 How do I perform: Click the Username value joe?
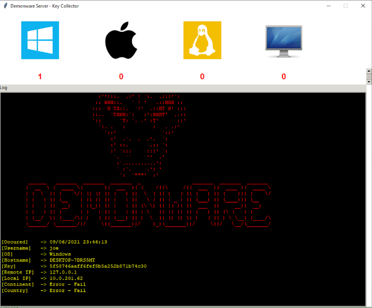[54, 248]
